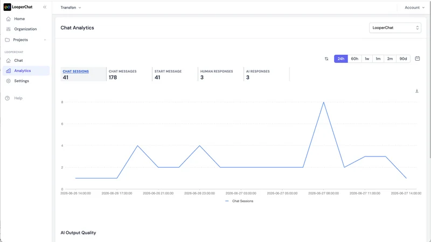Select the 24h time range

point(341,59)
